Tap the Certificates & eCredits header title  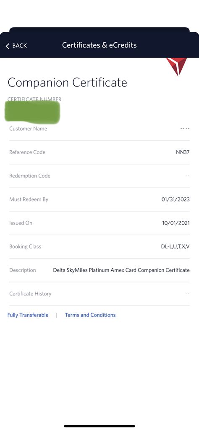pyautogui.click(x=99, y=45)
